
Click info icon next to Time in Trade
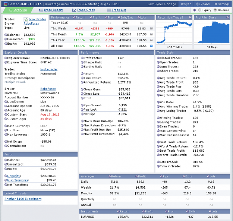[158, 166]
